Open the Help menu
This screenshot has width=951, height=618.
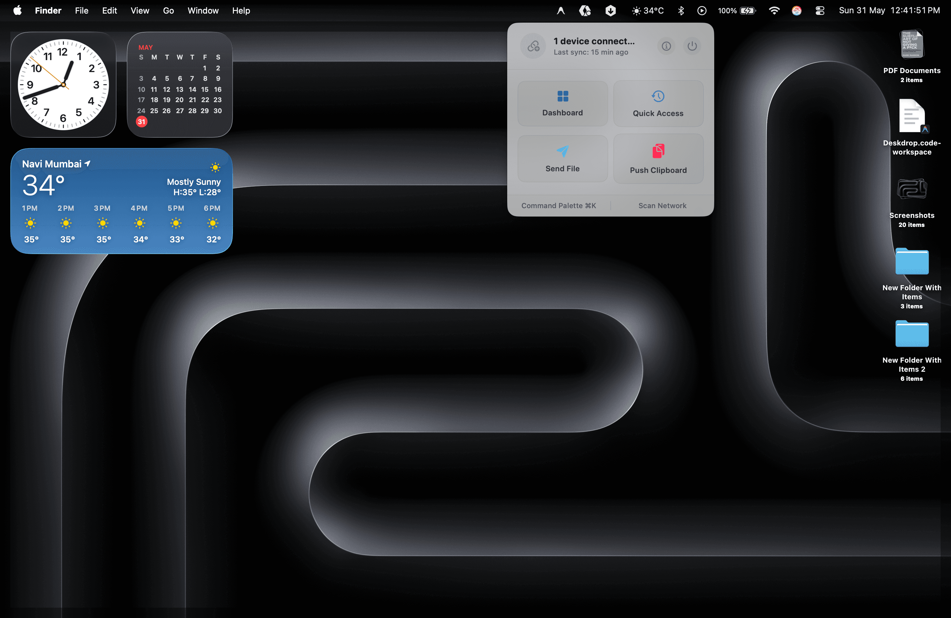pyautogui.click(x=241, y=10)
